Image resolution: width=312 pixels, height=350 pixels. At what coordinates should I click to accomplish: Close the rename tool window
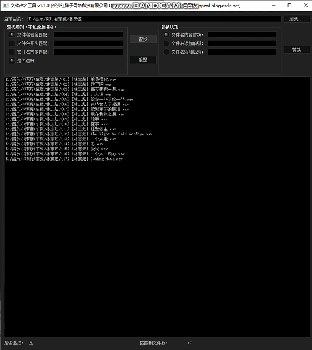(x=306, y=6)
